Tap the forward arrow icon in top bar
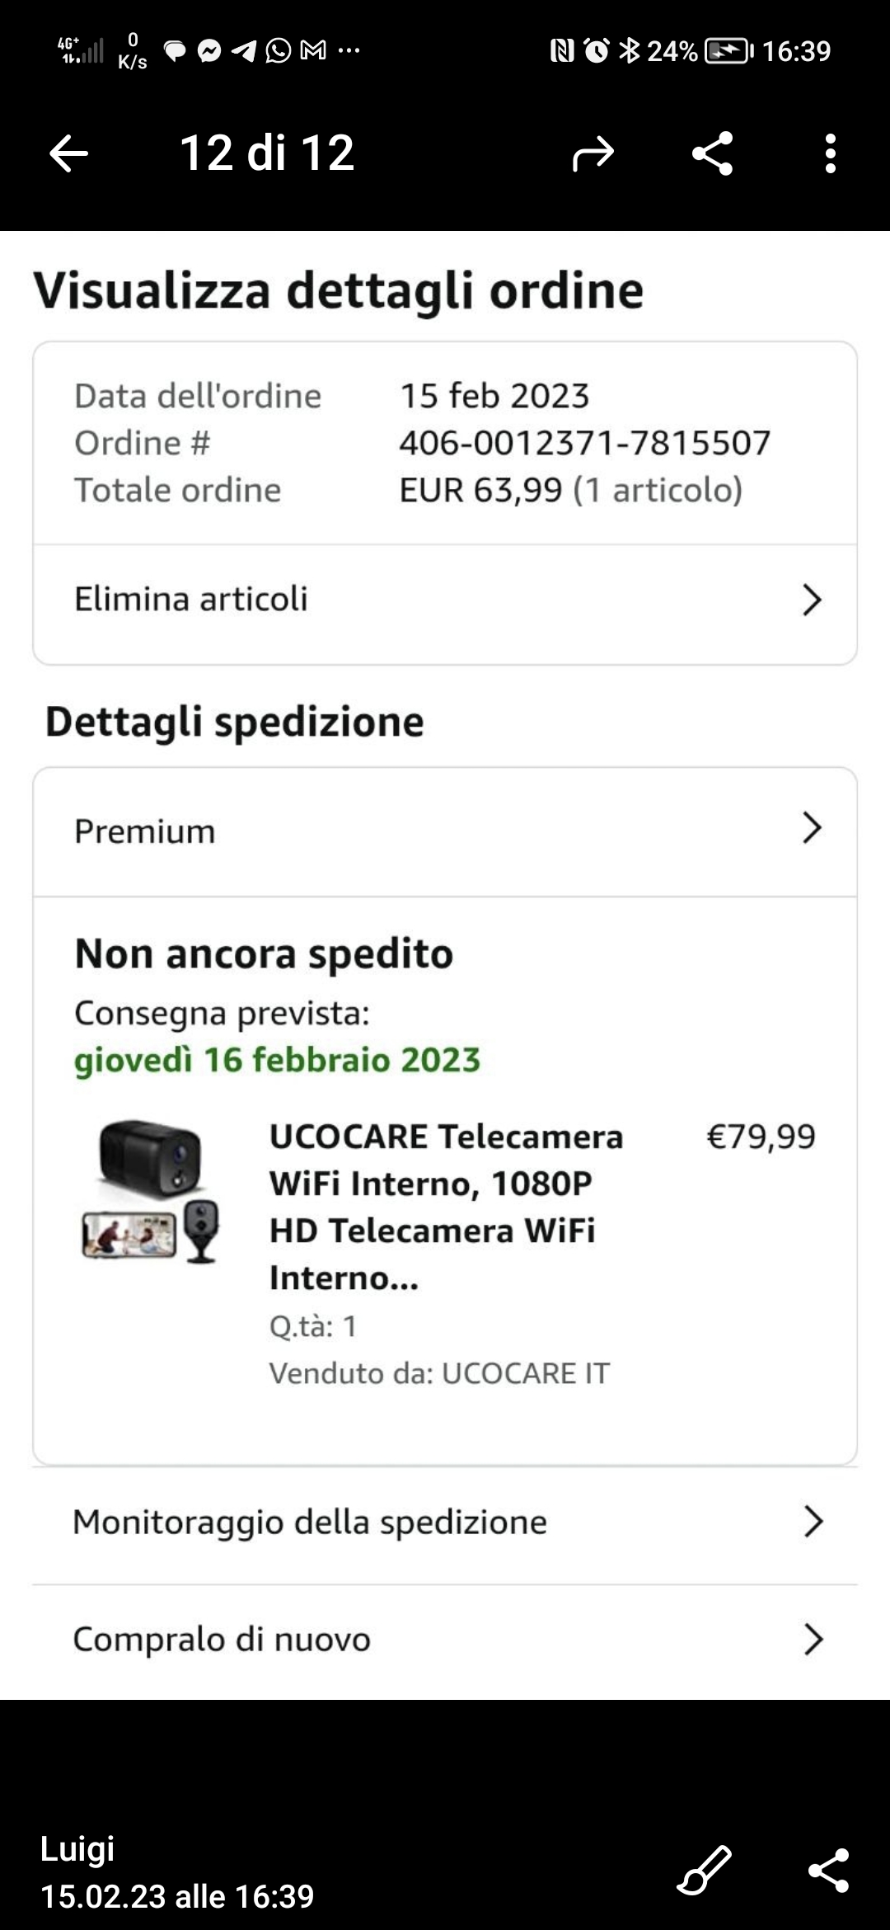This screenshot has width=890, height=1930. [x=593, y=153]
